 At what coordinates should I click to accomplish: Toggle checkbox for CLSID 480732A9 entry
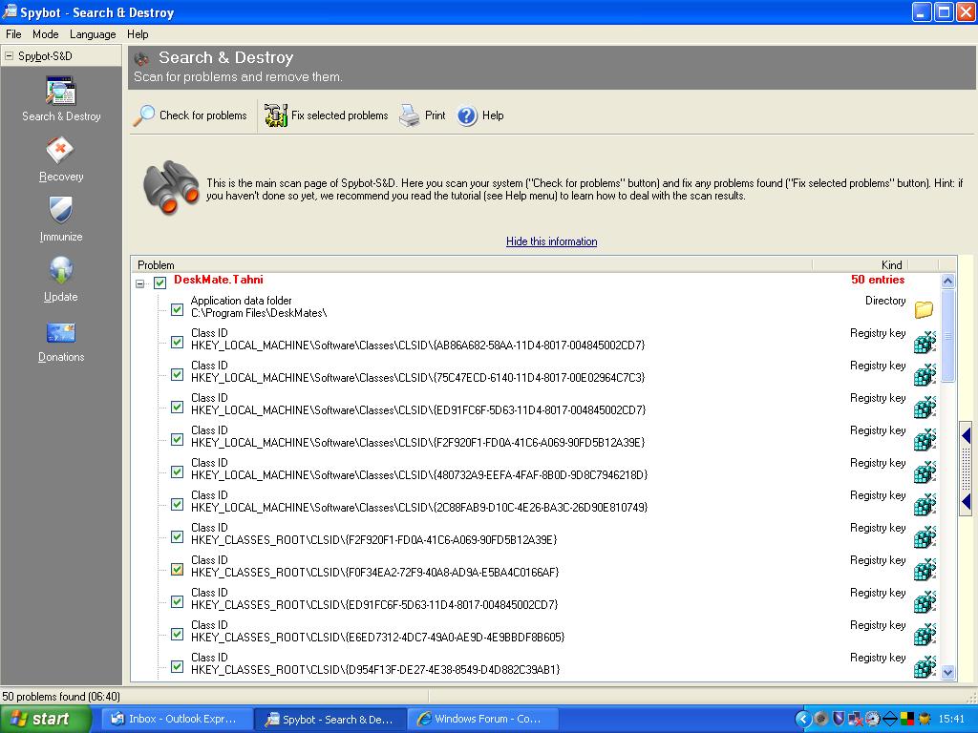177,471
